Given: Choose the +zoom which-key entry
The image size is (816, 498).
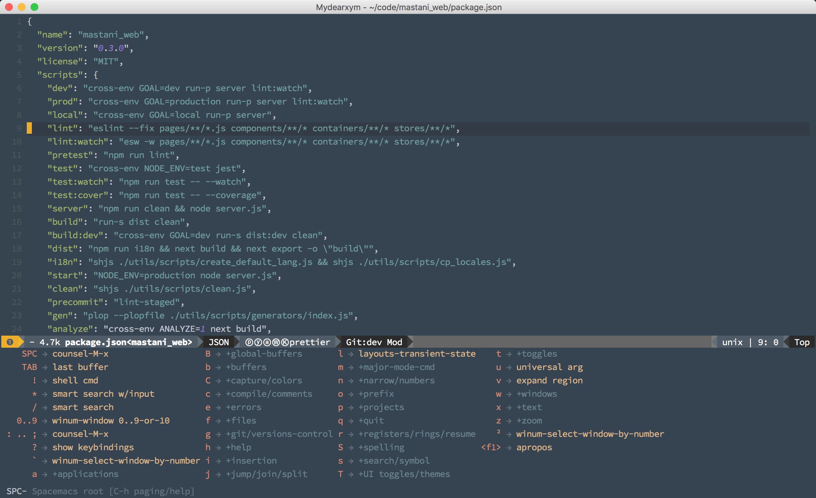Looking at the screenshot, I should tap(529, 421).
